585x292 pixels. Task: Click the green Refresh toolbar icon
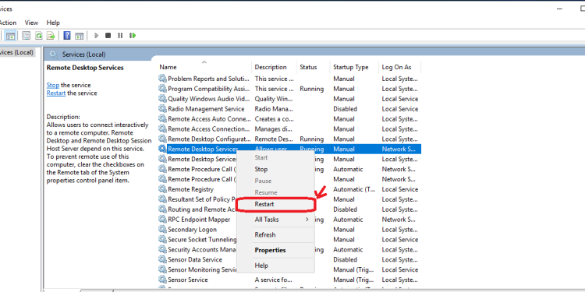[x=38, y=36]
